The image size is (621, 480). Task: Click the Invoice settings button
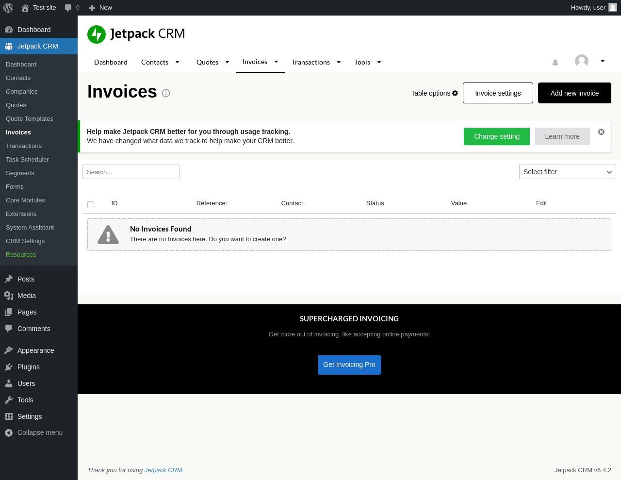pyautogui.click(x=498, y=93)
